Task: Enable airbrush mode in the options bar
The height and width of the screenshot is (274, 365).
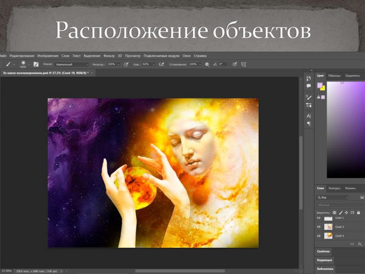Action: 235,64
